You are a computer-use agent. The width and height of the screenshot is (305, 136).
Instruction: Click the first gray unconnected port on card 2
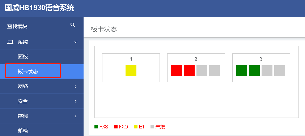tap(202, 71)
